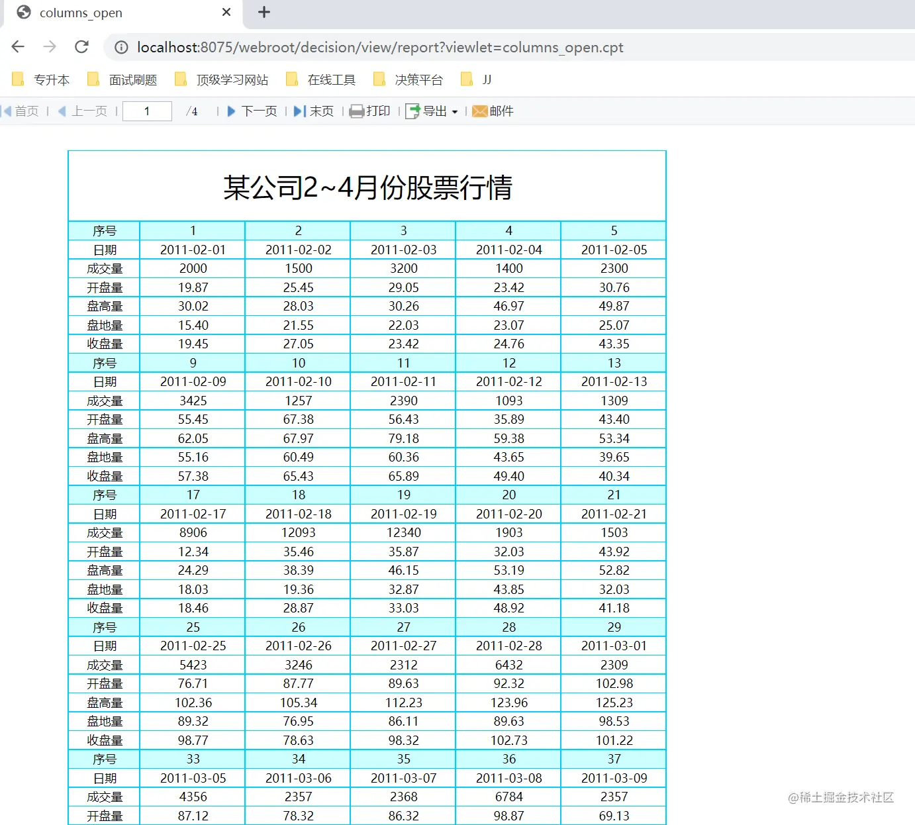
Task: Select date cell 2011-03-07
Action: 403,778
